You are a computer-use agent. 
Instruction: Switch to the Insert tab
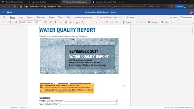[21, 17]
